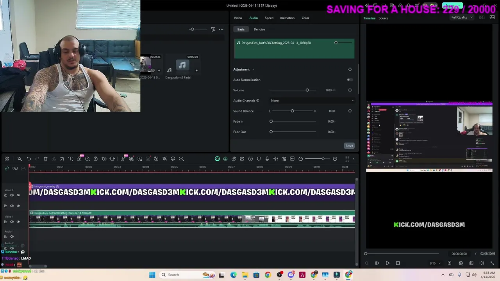
Task: Mute Video 1 track speaker icon
Action: (12, 222)
